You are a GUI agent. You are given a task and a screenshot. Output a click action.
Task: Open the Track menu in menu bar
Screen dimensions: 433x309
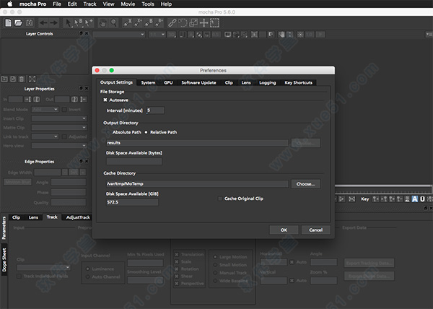89,4
